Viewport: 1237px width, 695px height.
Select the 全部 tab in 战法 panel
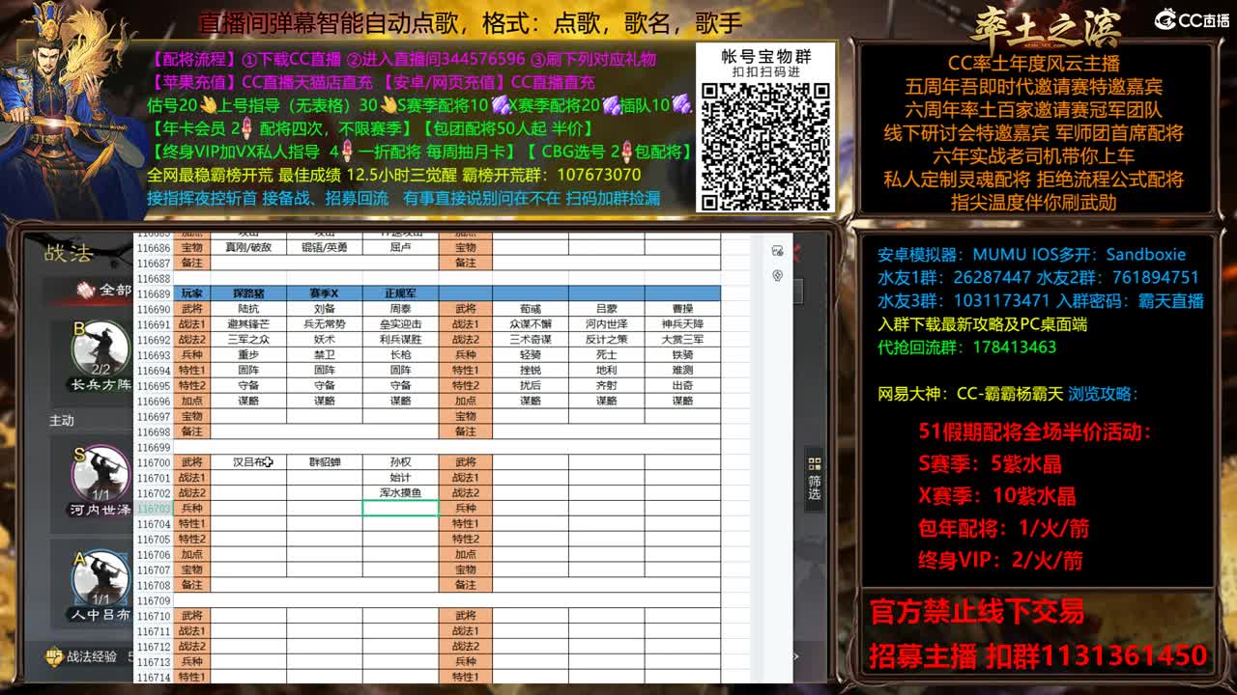click(104, 290)
